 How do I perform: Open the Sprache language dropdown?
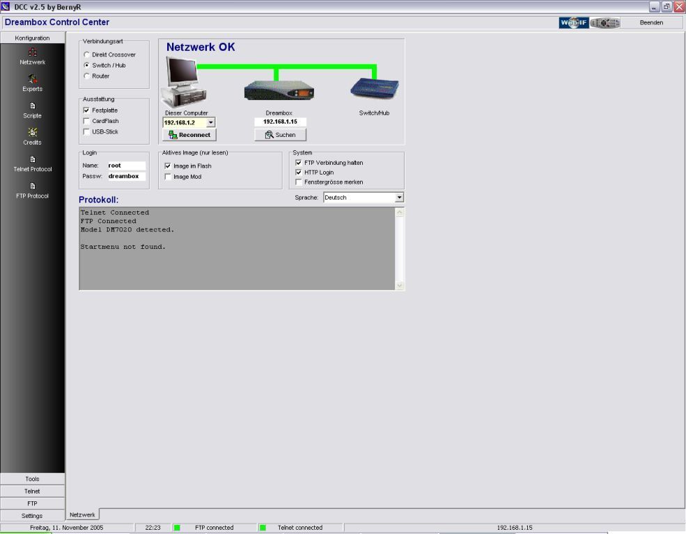click(x=399, y=197)
